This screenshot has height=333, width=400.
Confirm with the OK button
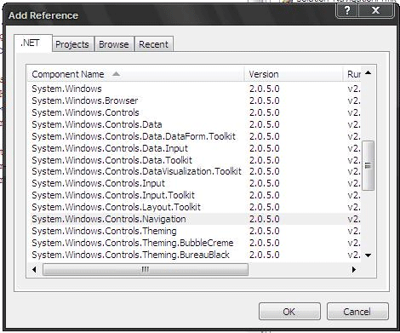point(289,312)
